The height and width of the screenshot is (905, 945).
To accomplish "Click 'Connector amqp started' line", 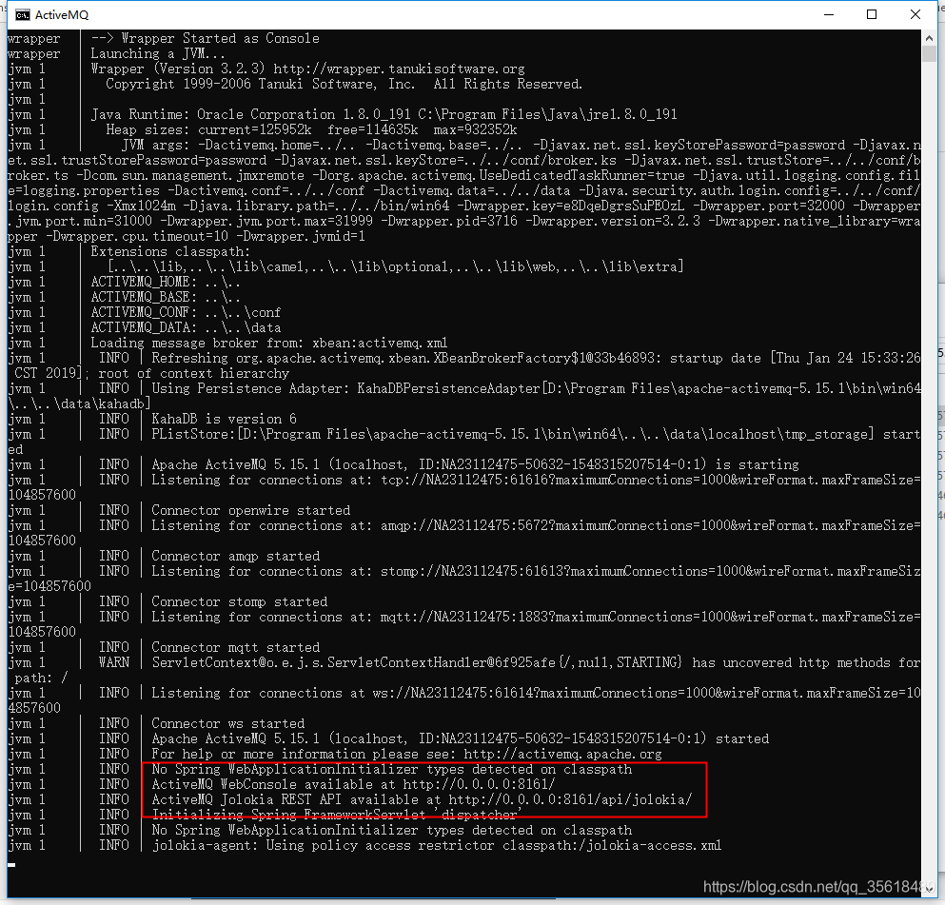I will tap(235, 556).
